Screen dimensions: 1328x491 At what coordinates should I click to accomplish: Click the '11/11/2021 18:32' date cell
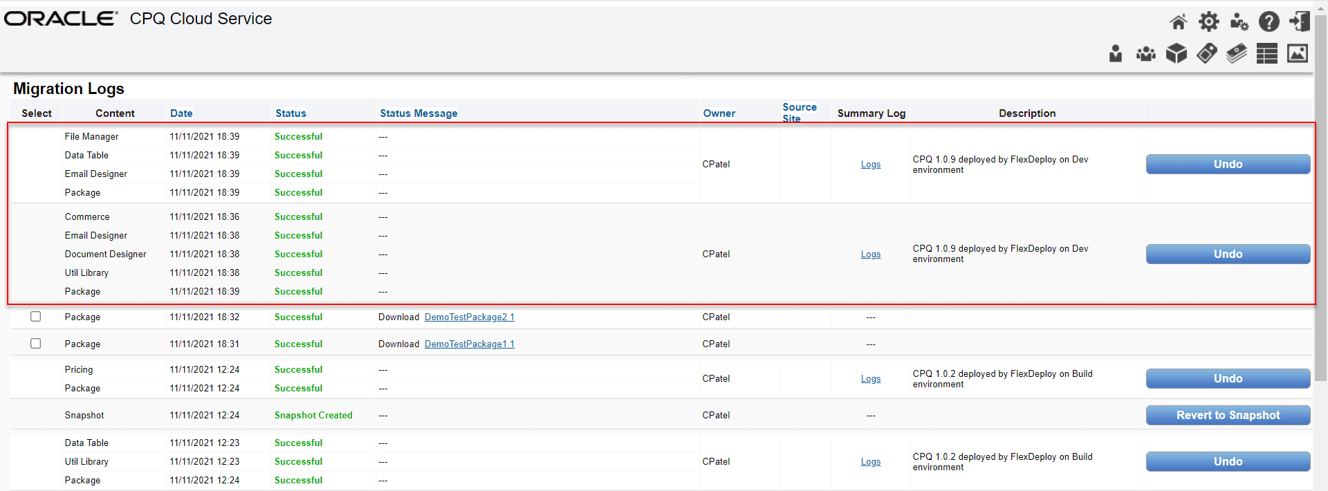205,317
